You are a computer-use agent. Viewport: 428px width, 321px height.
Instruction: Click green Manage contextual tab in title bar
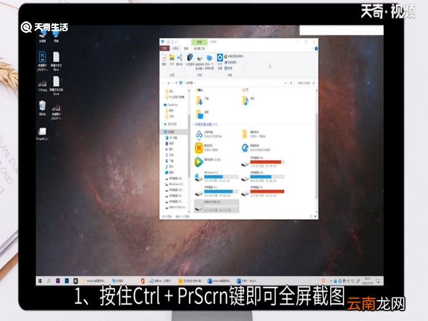coord(199,42)
